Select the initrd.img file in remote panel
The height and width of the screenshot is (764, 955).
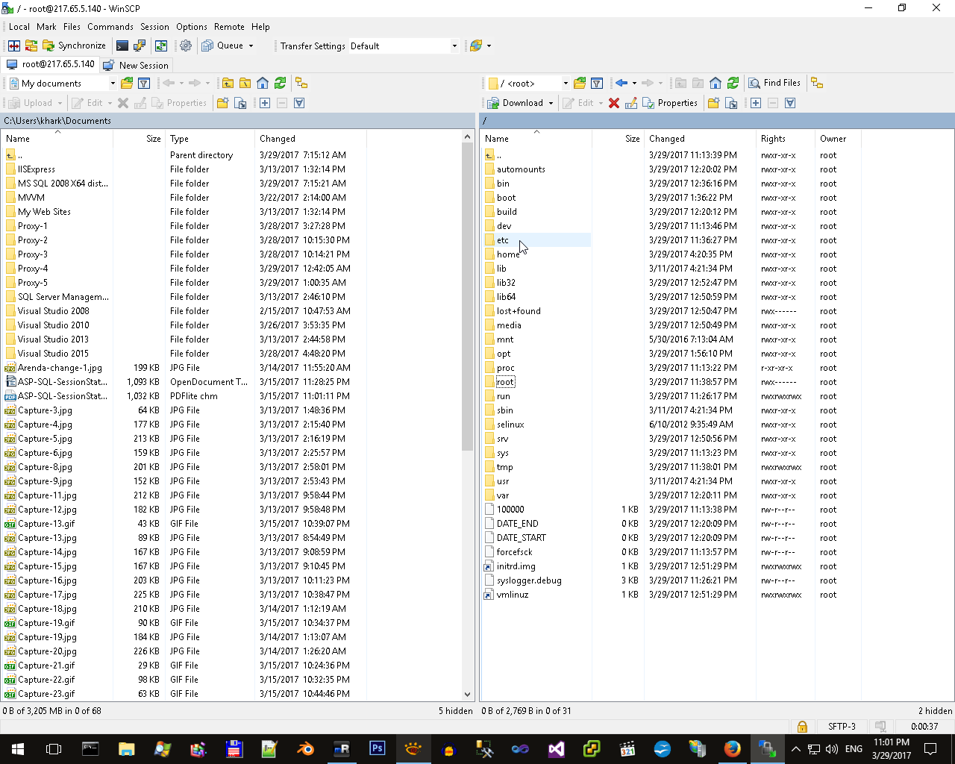point(516,566)
